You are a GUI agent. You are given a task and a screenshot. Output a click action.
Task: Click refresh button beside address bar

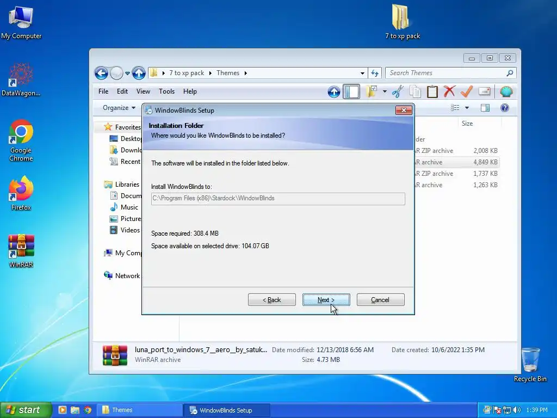point(375,73)
